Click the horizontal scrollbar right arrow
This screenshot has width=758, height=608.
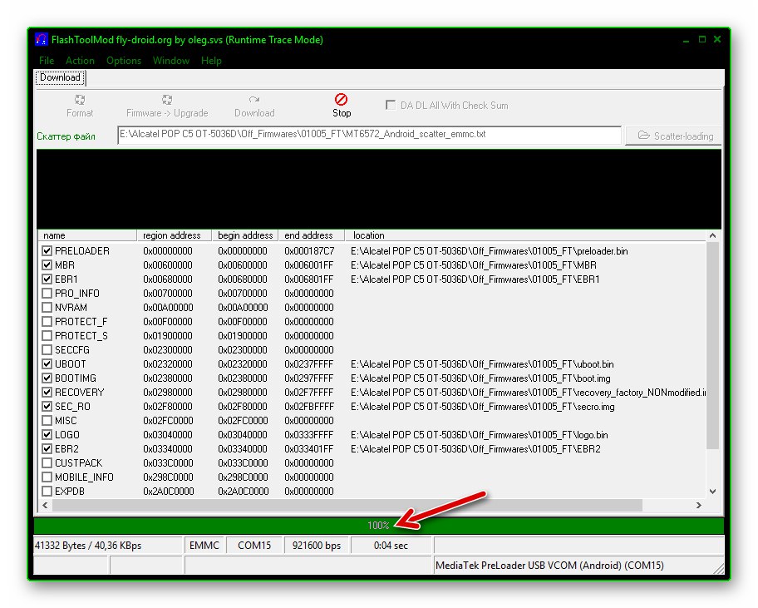[x=698, y=505]
